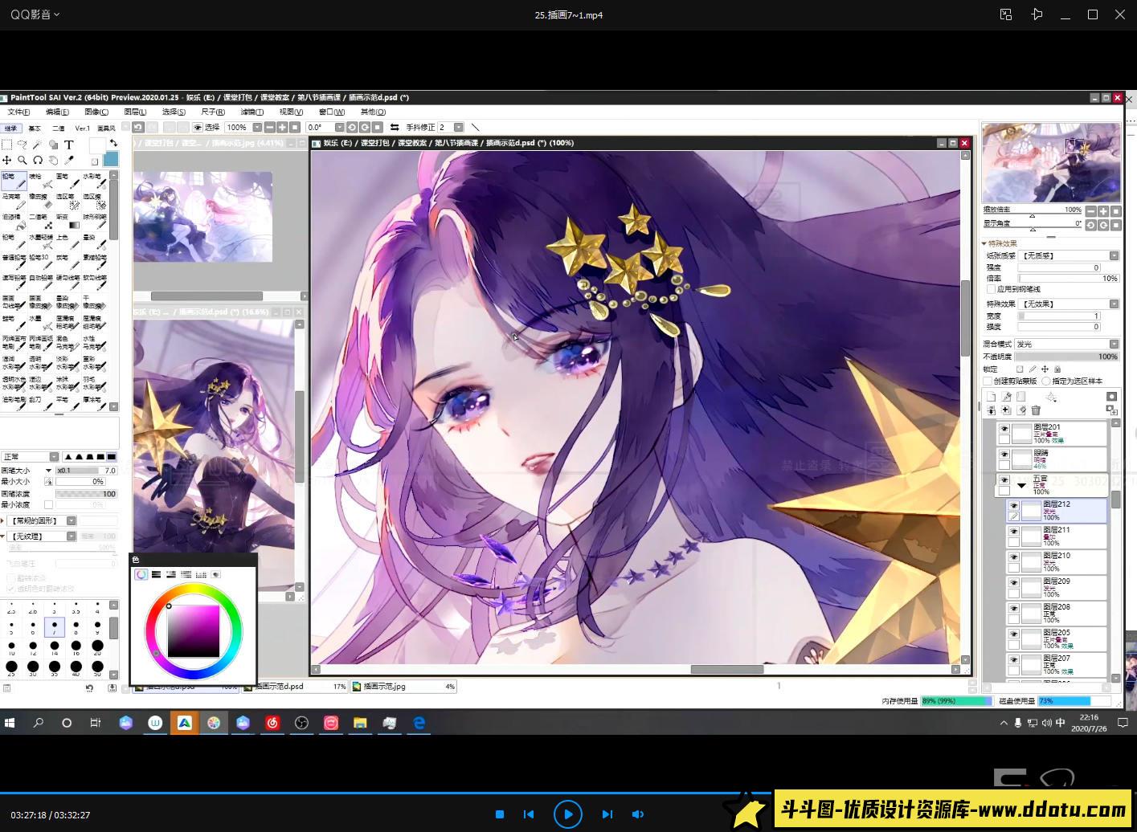Click the trash icon to delete layer
The image size is (1137, 832).
(1036, 410)
